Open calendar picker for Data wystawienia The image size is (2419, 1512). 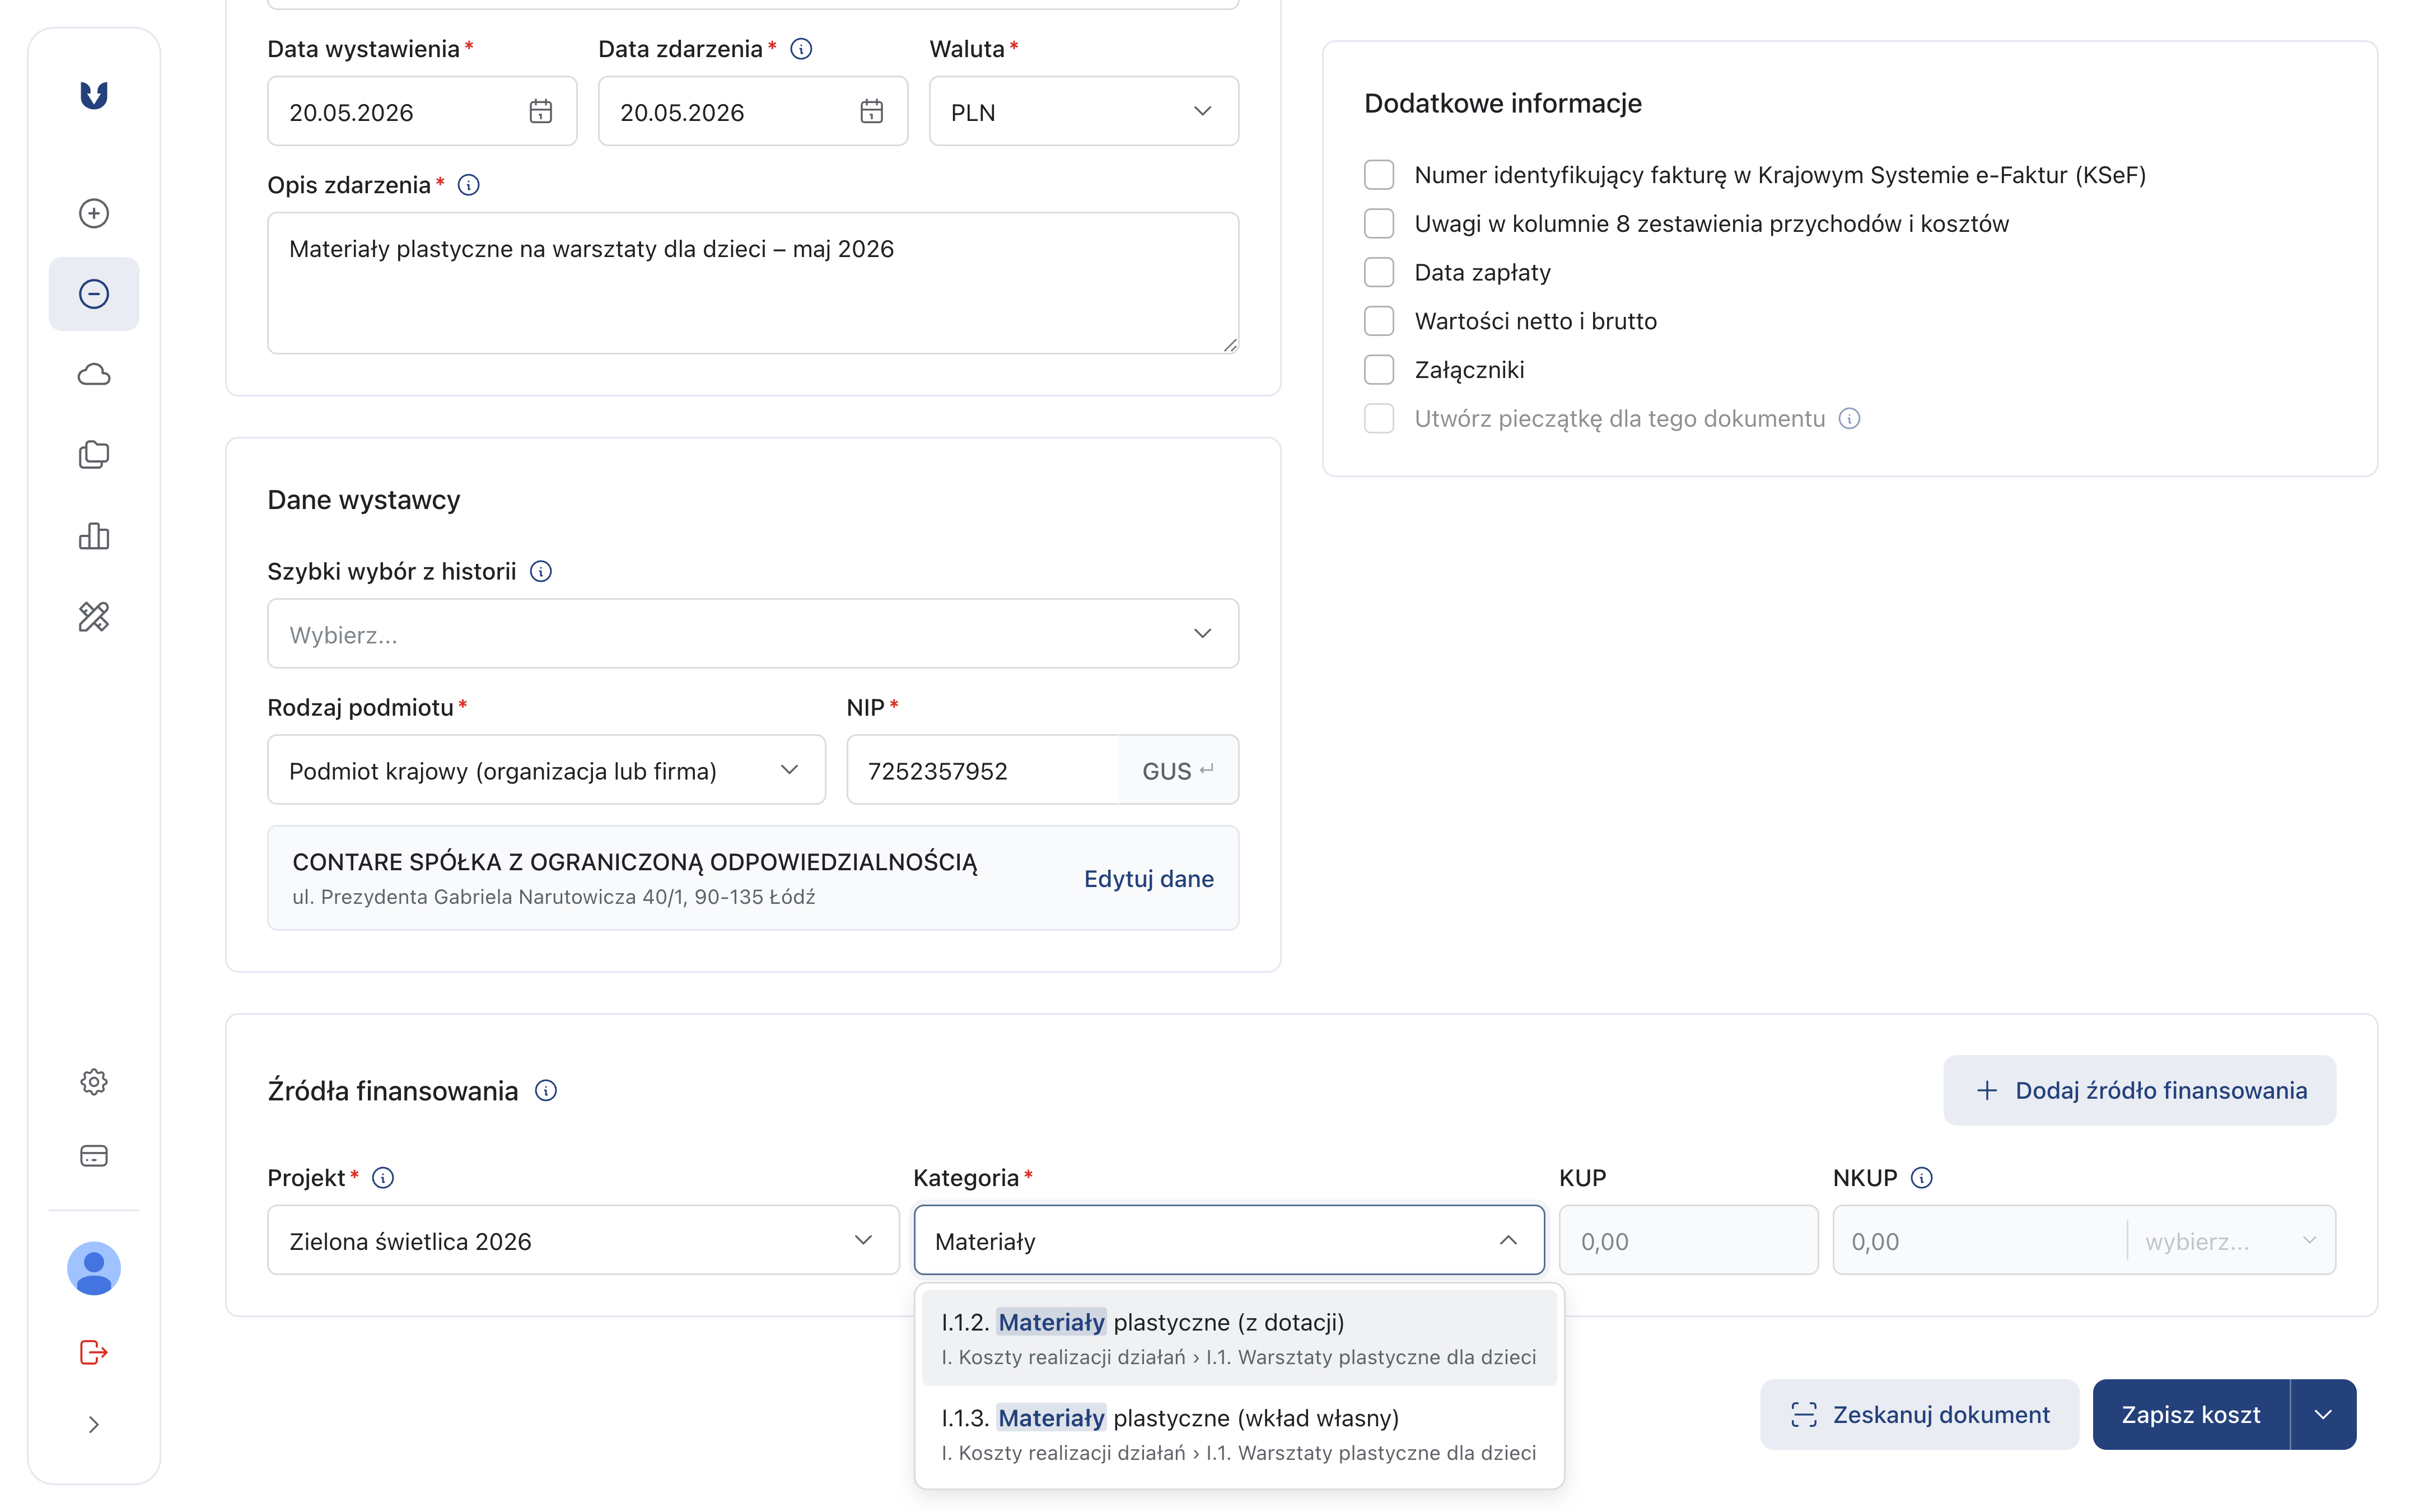541,111
